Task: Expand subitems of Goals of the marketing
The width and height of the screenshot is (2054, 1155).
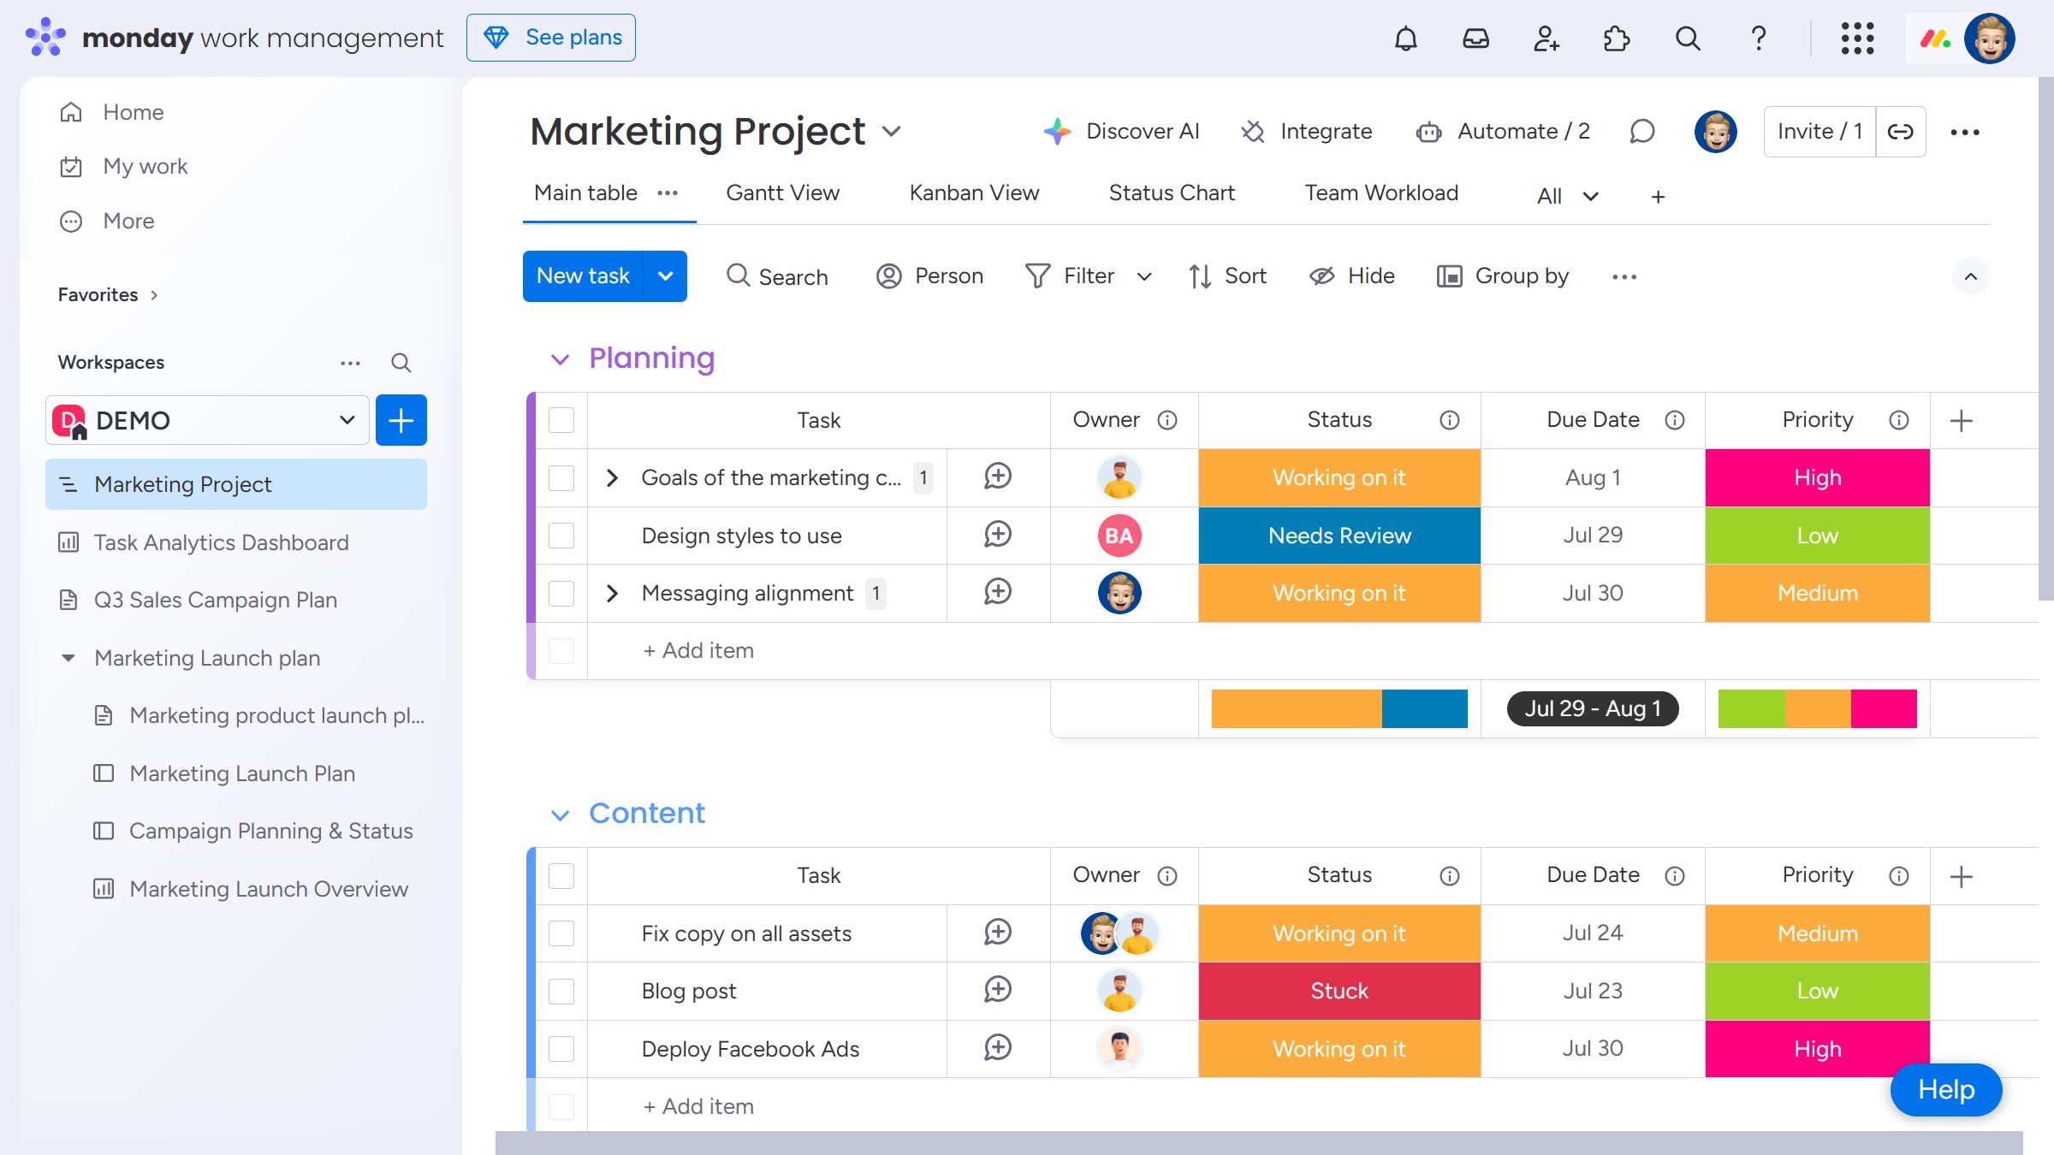Action: click(x=611, y=477)
